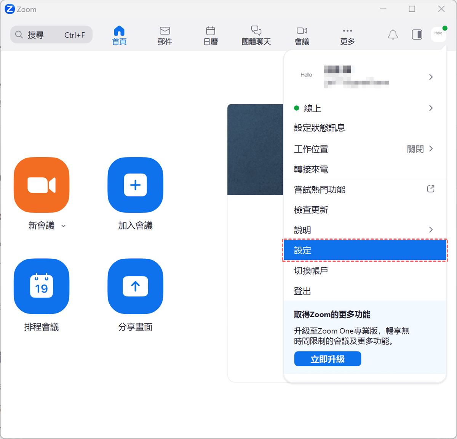Click the Share Screen arrow icon
457x439 pixels.
[x=135, y=286]
